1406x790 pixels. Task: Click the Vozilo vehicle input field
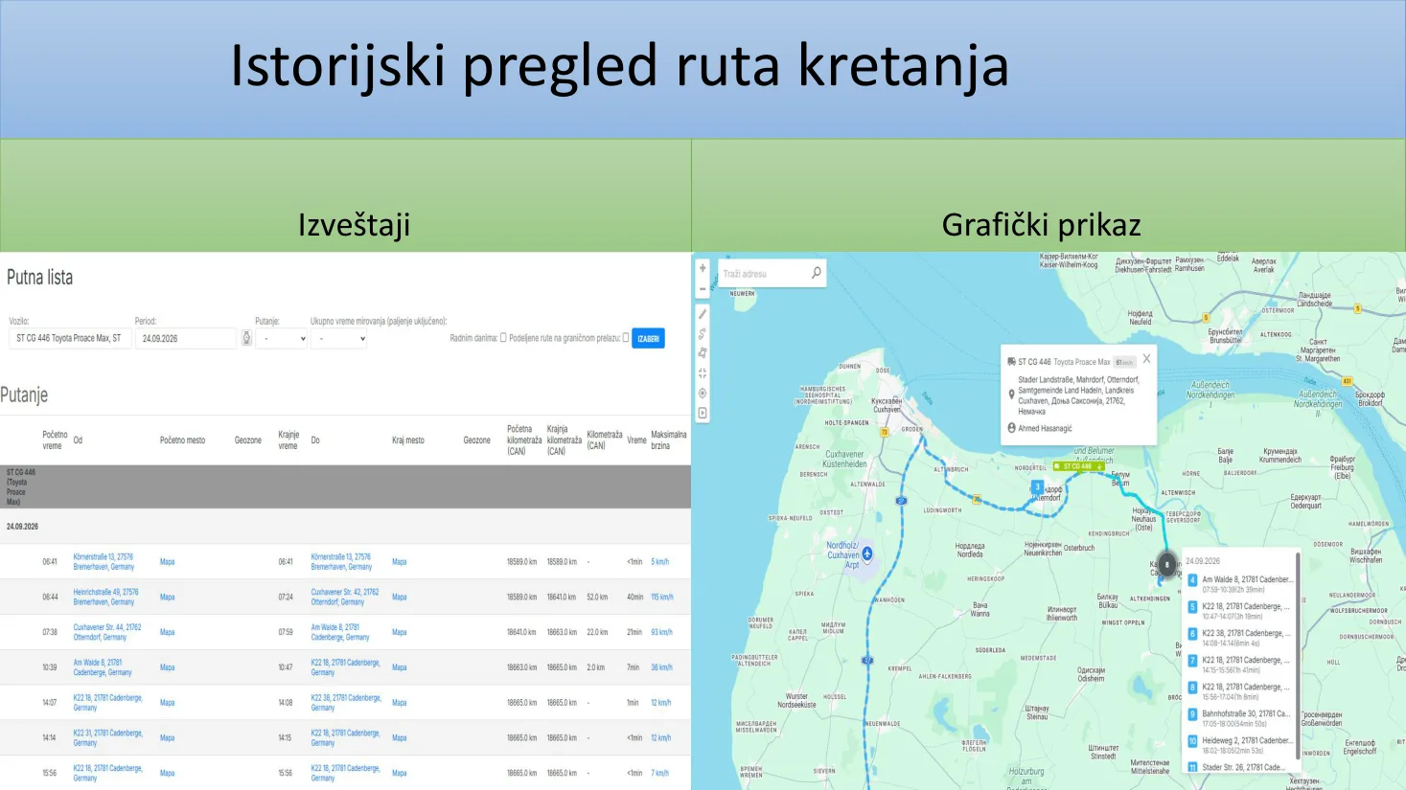click(69, 338)
